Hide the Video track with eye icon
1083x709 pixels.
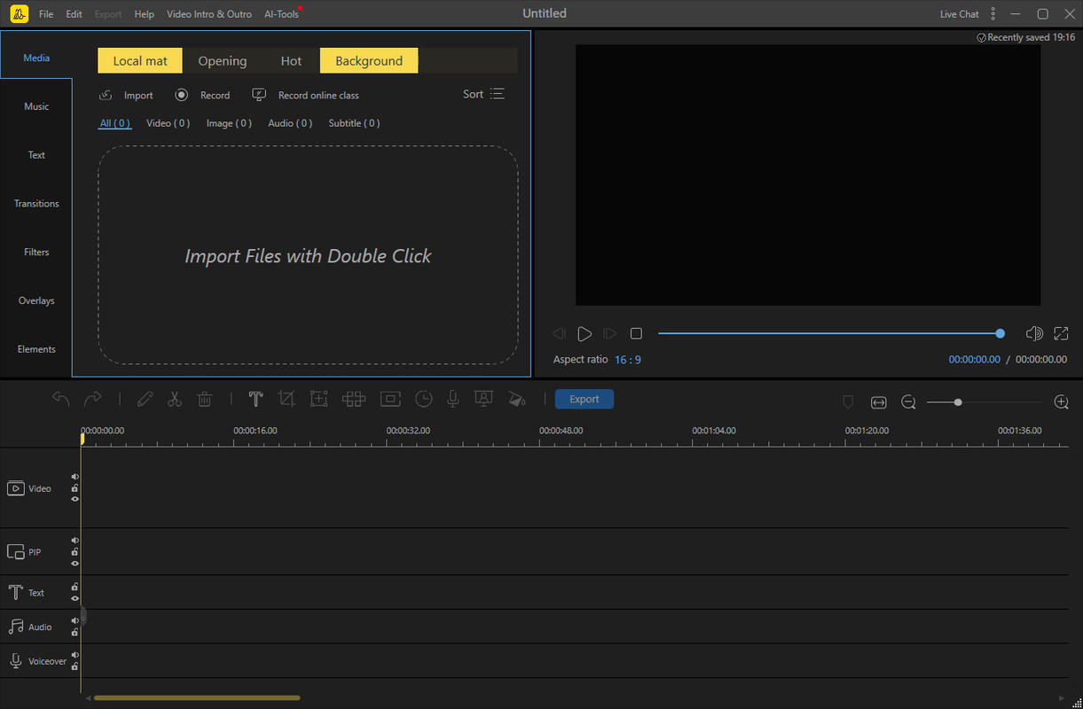75,499
